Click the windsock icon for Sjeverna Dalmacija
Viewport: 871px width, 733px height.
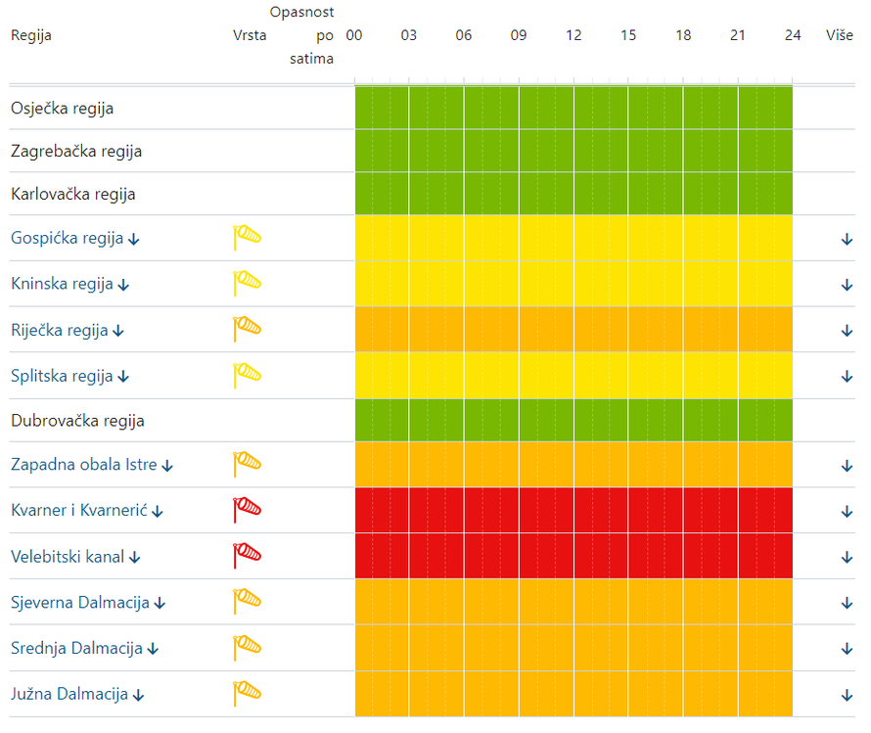click(247, 603)
